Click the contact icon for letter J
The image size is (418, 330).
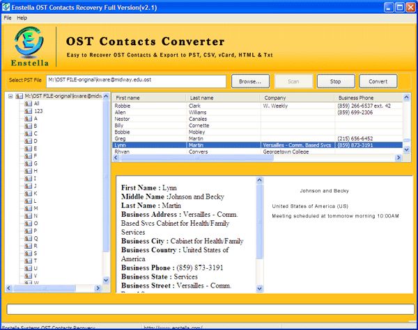point(28,186)
